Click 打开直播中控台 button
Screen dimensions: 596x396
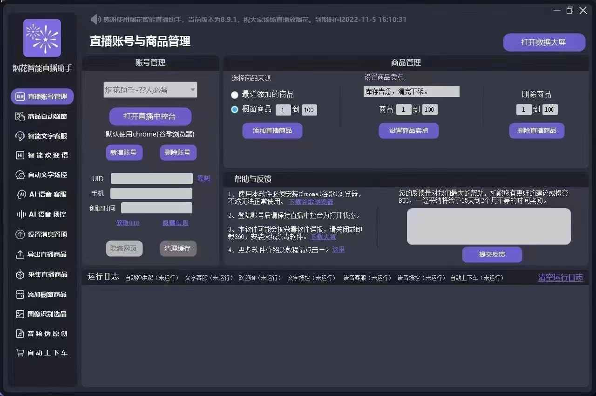pos(150,116)
